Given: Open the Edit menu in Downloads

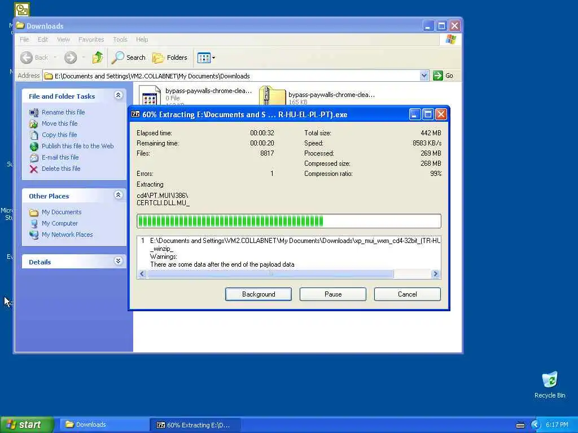Looking at the screenshot, I should pos(43,39).
